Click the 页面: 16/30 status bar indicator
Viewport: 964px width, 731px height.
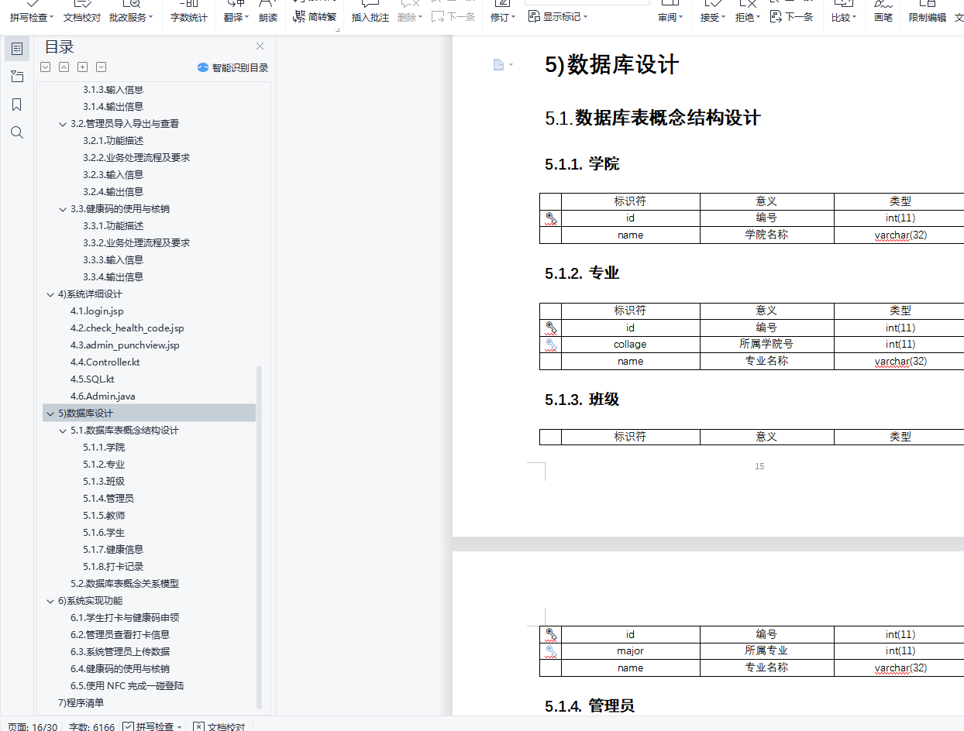tap(33, 726)
